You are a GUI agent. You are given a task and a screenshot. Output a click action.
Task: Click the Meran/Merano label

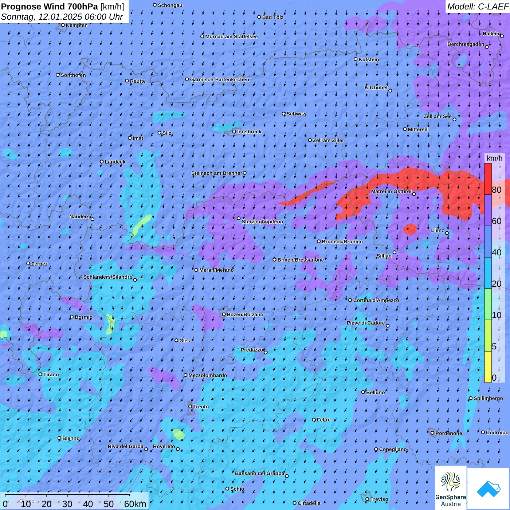tap(216, 270)
